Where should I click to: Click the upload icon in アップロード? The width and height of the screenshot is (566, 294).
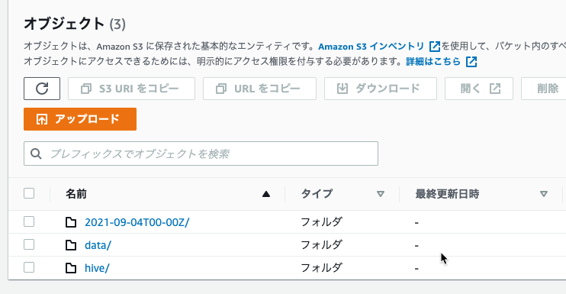pyautogui.click(x=42, y=119)
